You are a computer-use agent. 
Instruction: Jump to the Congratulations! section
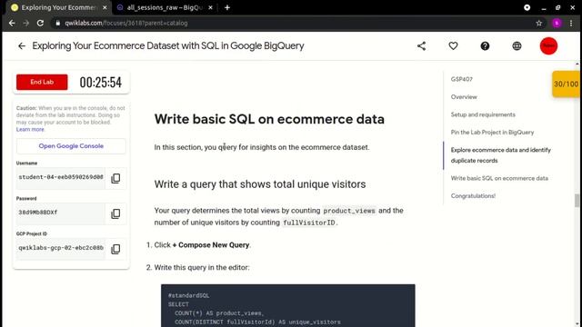click(x=473, y=196)
